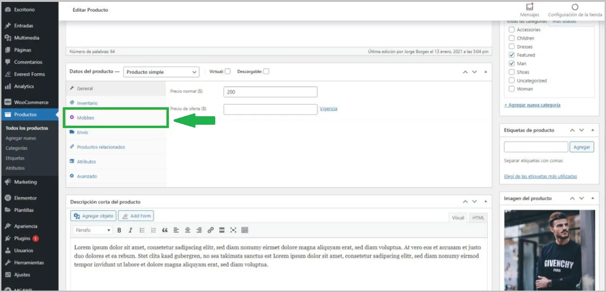Click the Precio normal input field
The image size is (606, 292).
(270, 92)
